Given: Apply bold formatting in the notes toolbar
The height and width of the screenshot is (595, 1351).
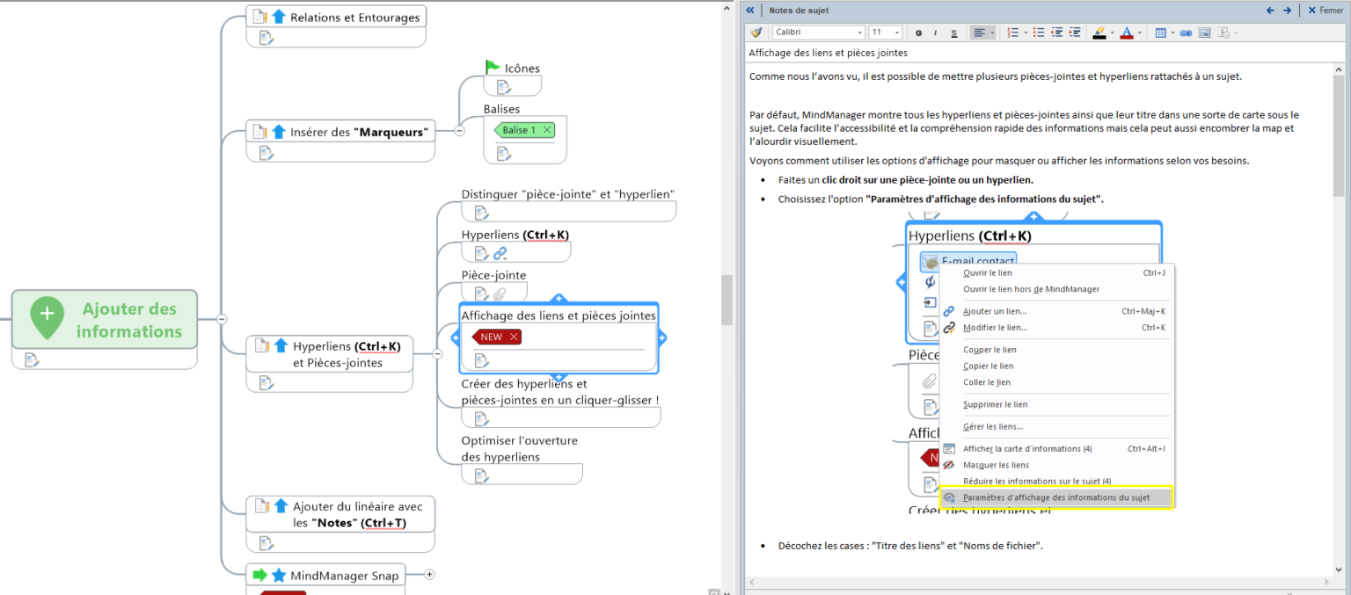Looking at the screenshot, I should point(917,32).
